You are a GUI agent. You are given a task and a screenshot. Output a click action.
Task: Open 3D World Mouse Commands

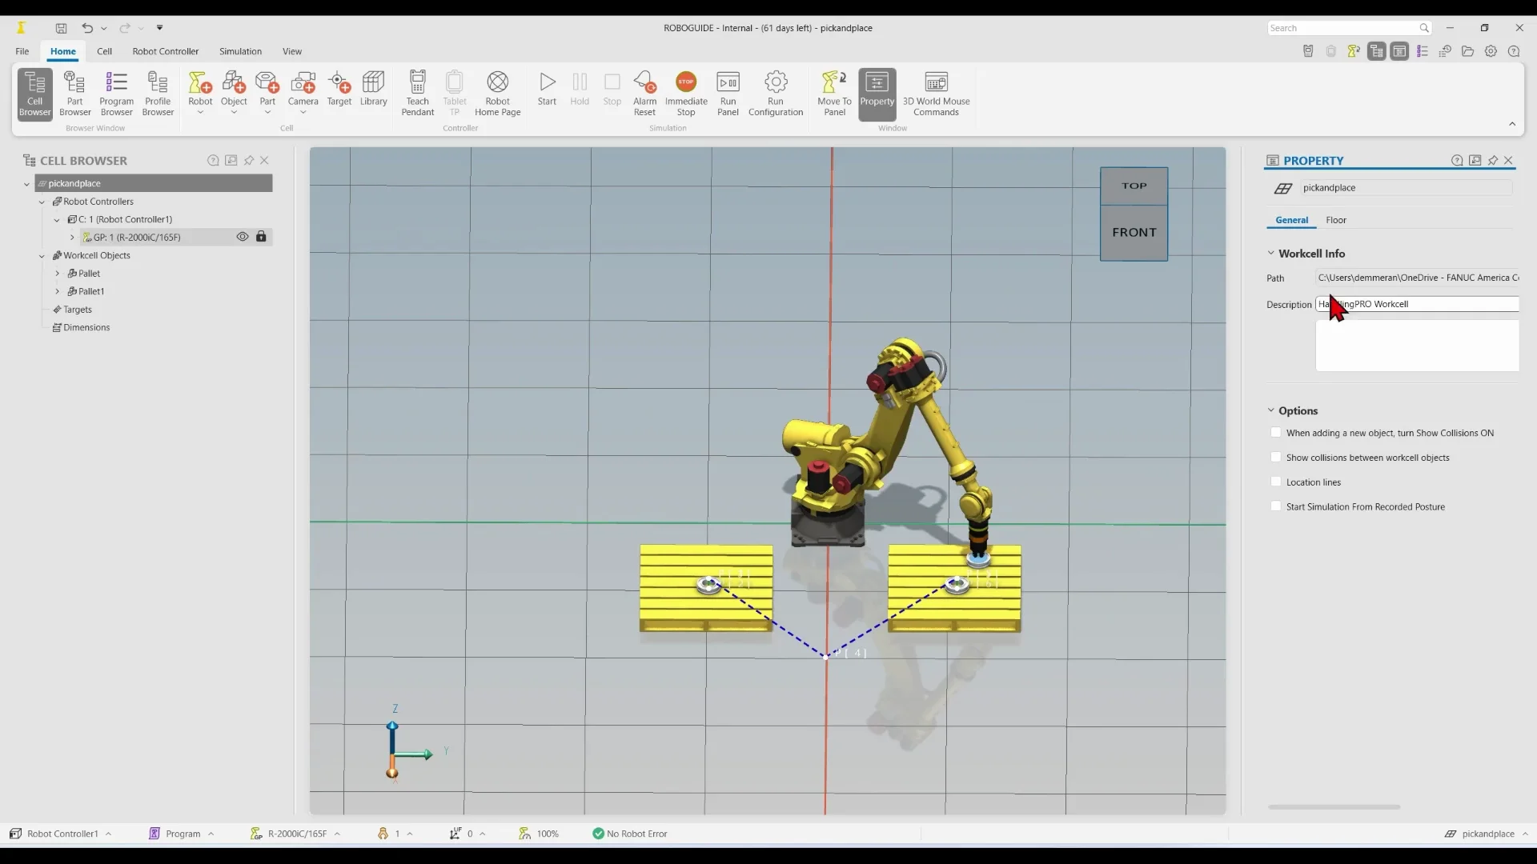(x=936, y=94)
